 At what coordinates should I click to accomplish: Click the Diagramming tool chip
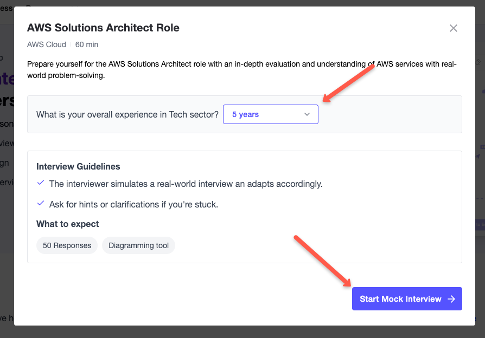click(x=138, y=245)
